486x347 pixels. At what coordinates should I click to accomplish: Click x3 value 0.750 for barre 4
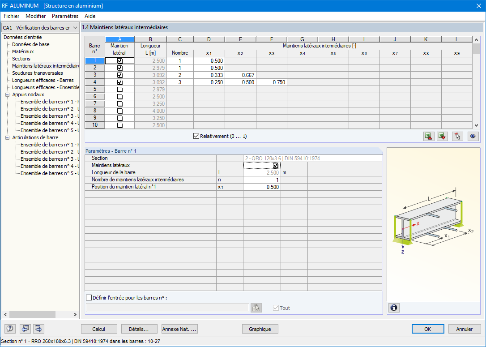click(x=272, y=82)
